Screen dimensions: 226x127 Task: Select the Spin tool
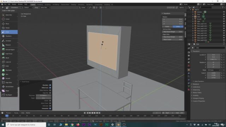[x=9, y=74]
